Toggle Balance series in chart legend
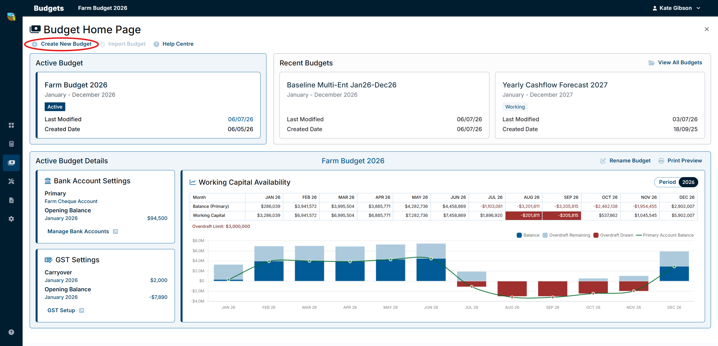Screen dimensions: 718x346 [528, 235]
